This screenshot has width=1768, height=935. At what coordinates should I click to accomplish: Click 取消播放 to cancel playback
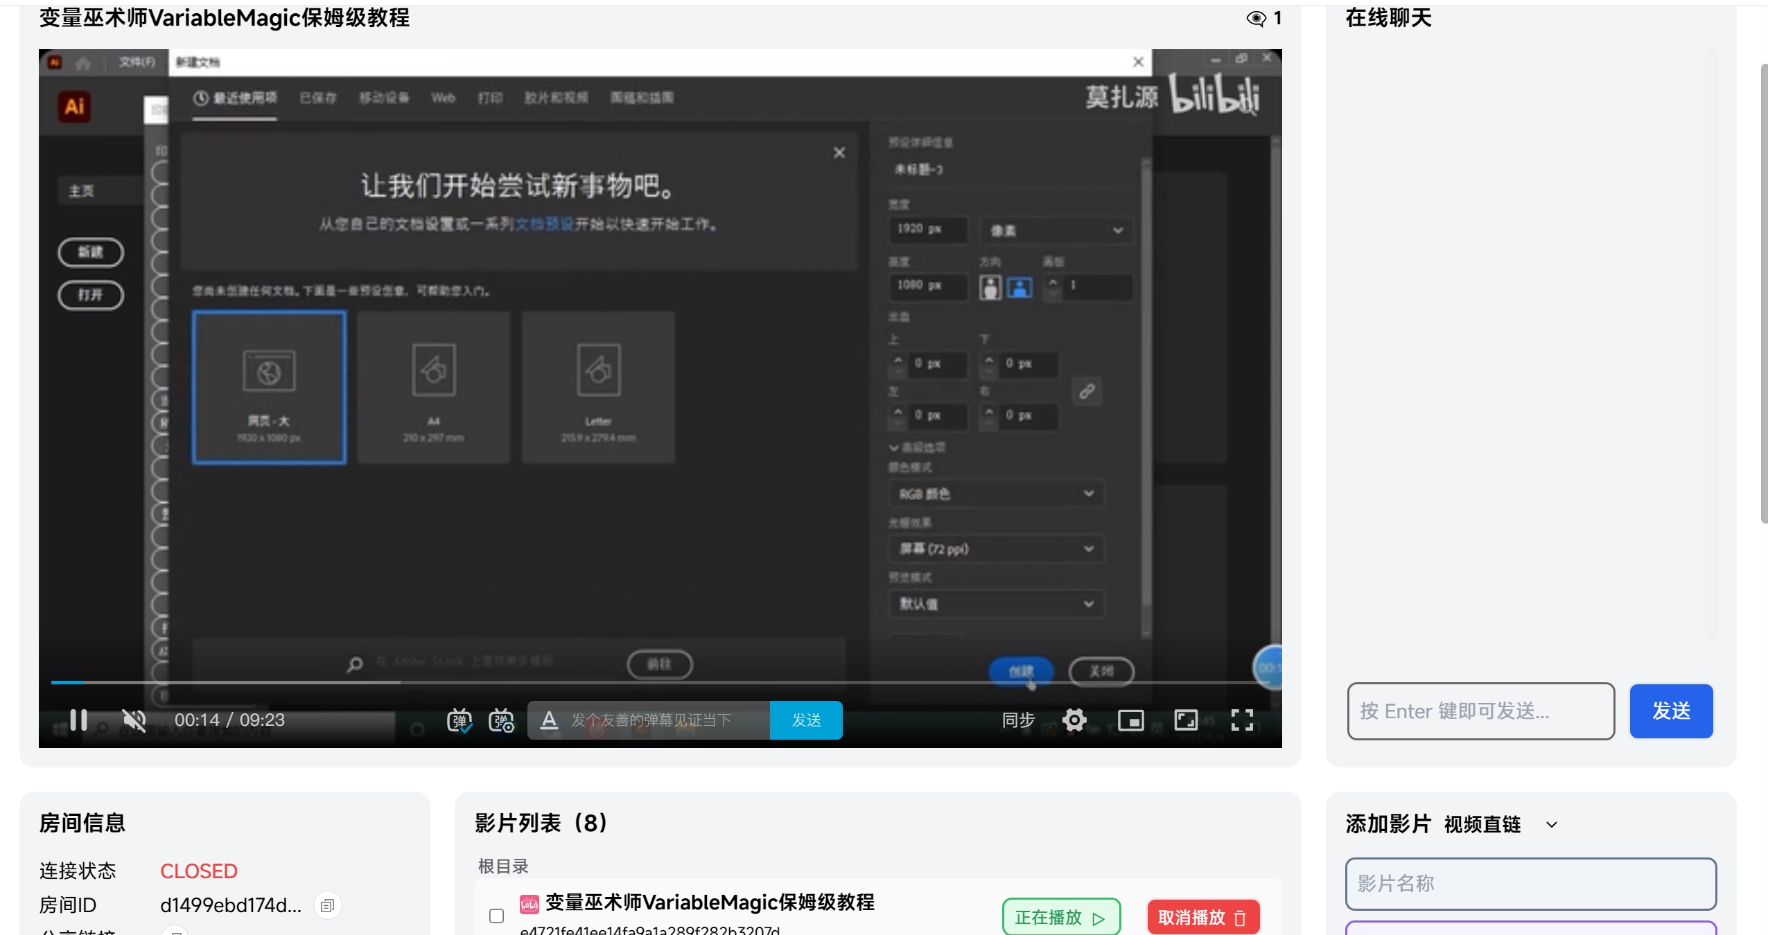click(x=1202, y=916)
